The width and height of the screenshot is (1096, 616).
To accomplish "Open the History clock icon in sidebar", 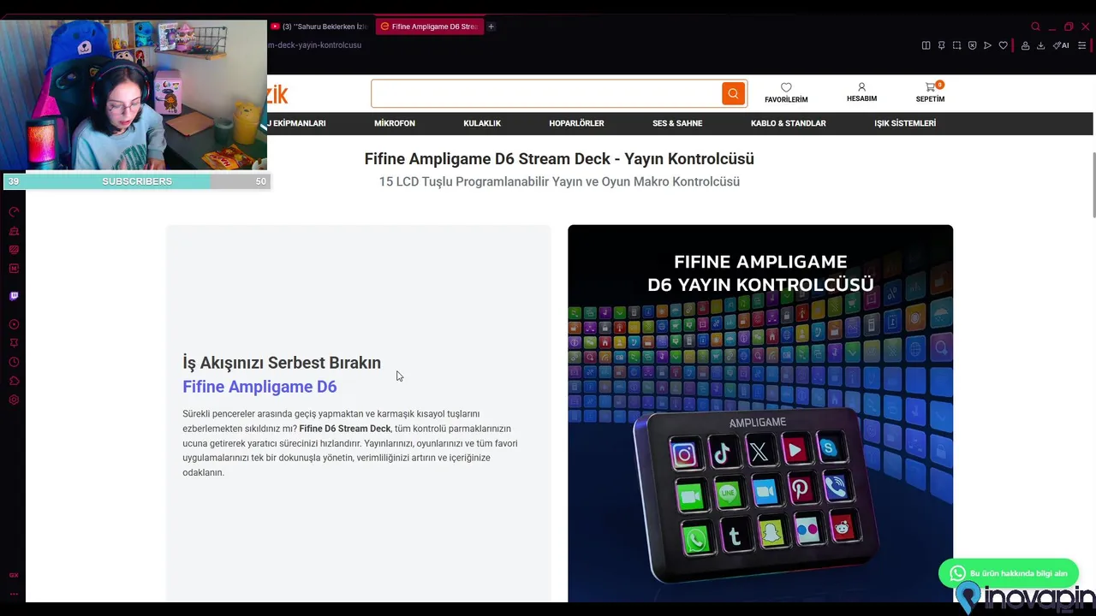I will point(14,362).
